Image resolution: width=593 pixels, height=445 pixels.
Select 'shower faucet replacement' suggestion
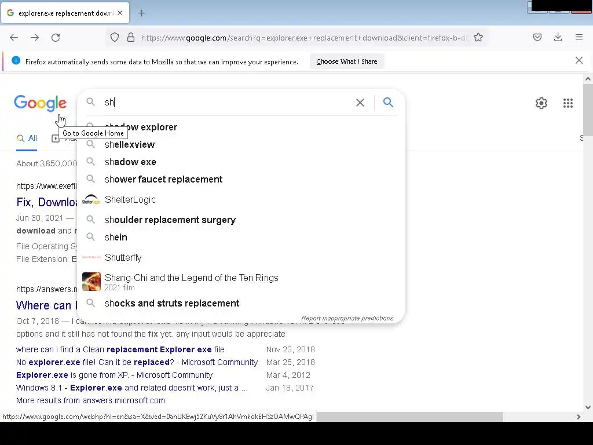tap(241, 180)
